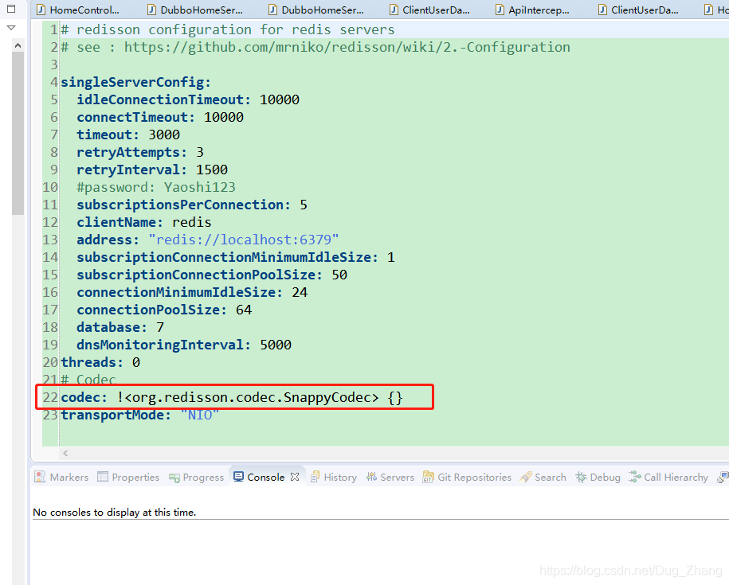Screen dimensions: 729x585
Task: Open the Git Repositories view icon
Action: point(428,477)
